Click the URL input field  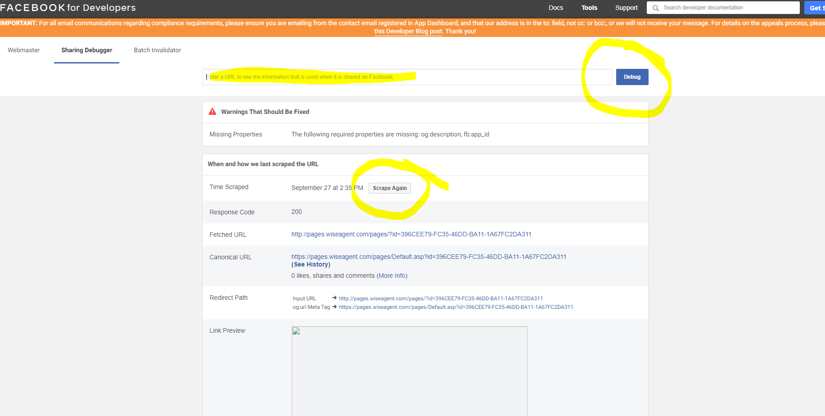click(407, 77)
